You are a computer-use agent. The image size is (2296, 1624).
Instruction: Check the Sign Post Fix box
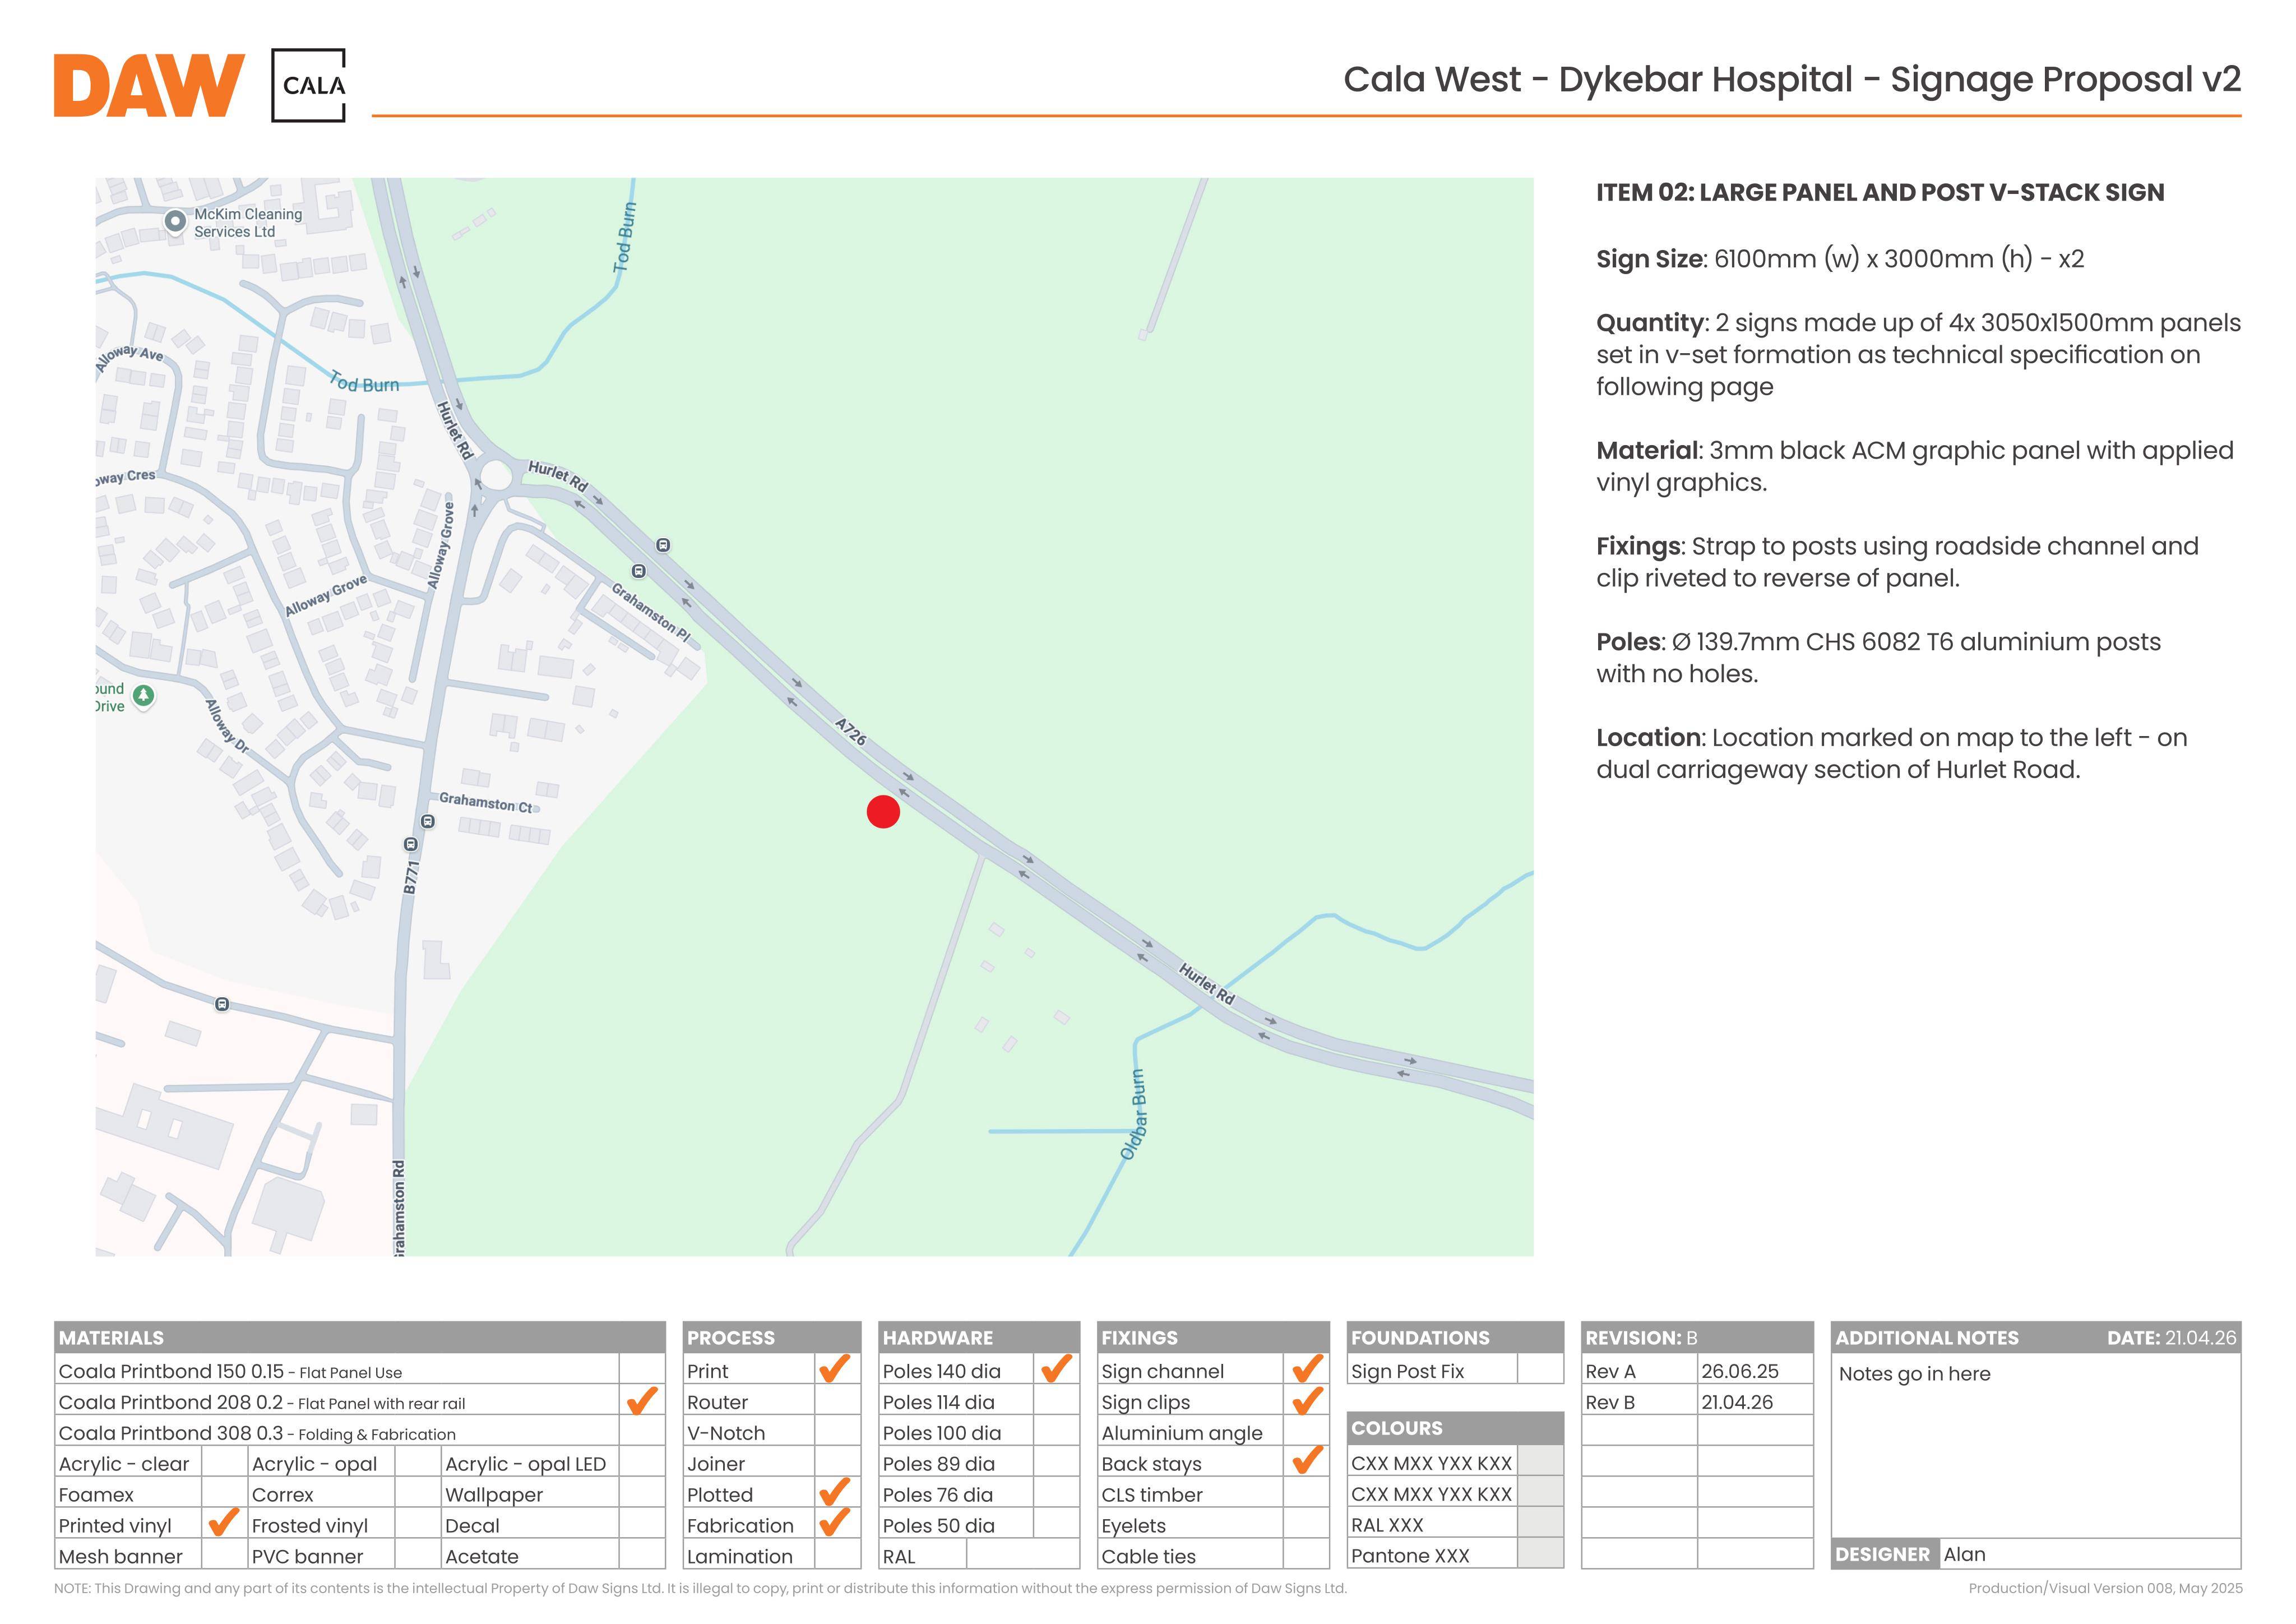point(1540,1370)
